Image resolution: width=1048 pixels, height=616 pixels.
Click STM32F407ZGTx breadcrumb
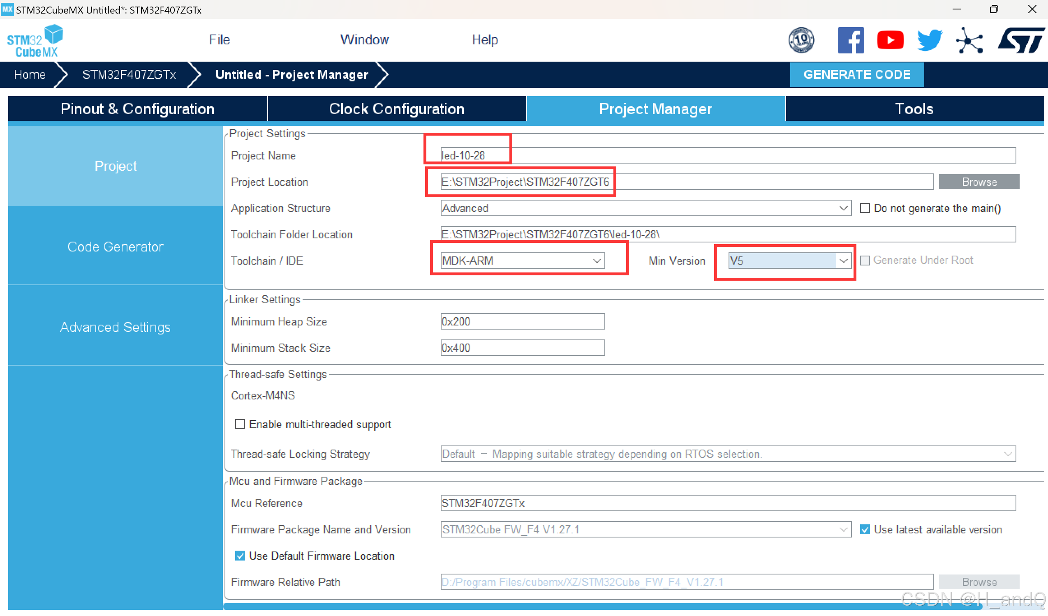[129, 75]
